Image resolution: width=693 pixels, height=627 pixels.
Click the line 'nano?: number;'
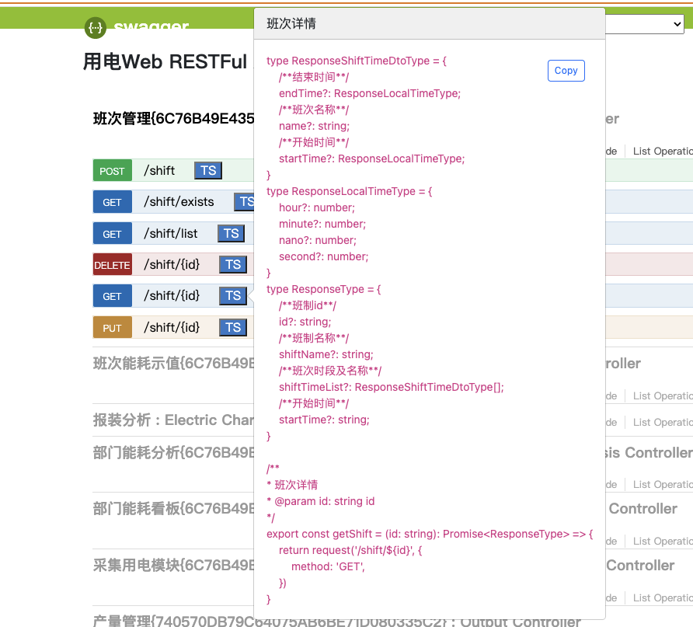tap(318, 240)
